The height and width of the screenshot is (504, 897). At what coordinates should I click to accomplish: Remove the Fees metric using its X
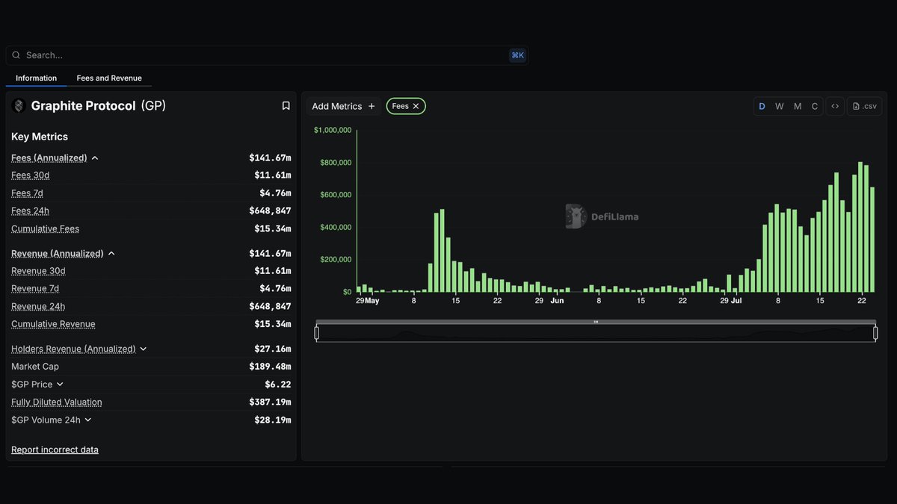416,106
